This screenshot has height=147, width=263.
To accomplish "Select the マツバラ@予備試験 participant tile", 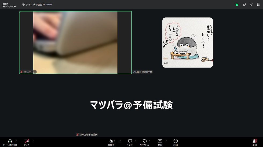I will [131, 105].
